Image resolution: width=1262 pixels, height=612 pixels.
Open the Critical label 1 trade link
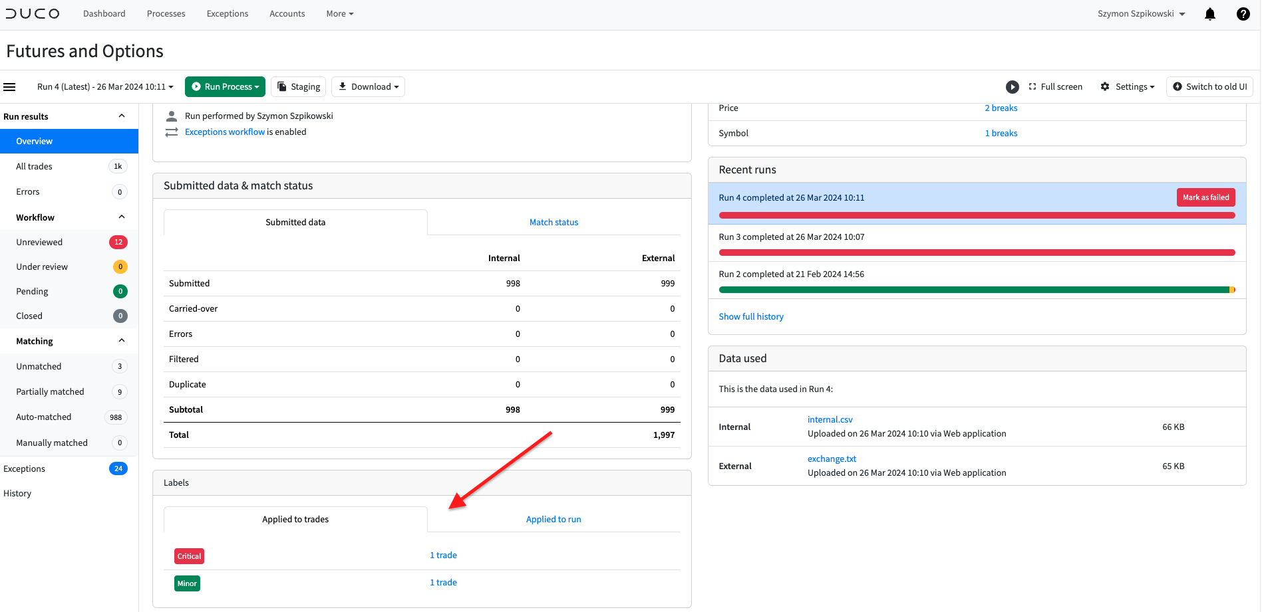pos(443,556)
